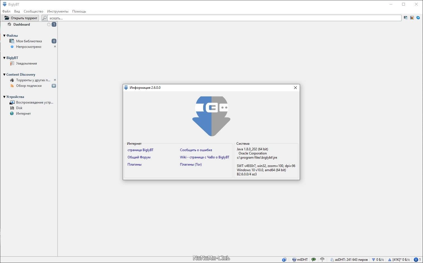Click the plus button beside Обзор подписки
Screen dimensions: 423x263
click(54, 86)
